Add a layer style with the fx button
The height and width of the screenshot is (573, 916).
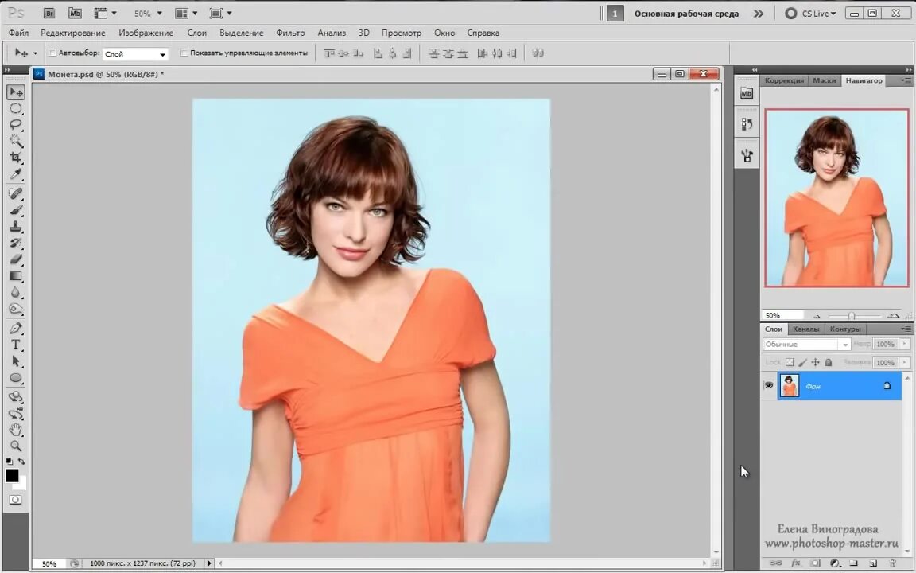[x=795, y=563]
